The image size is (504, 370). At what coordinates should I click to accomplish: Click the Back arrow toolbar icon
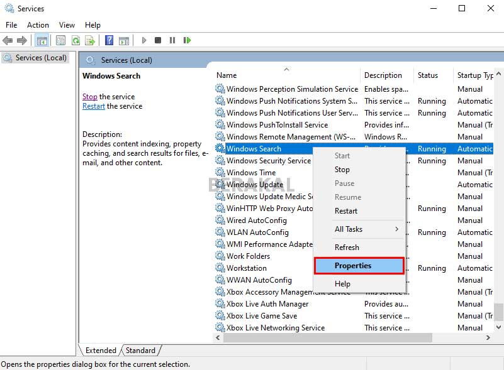click(x=8, y=40)
